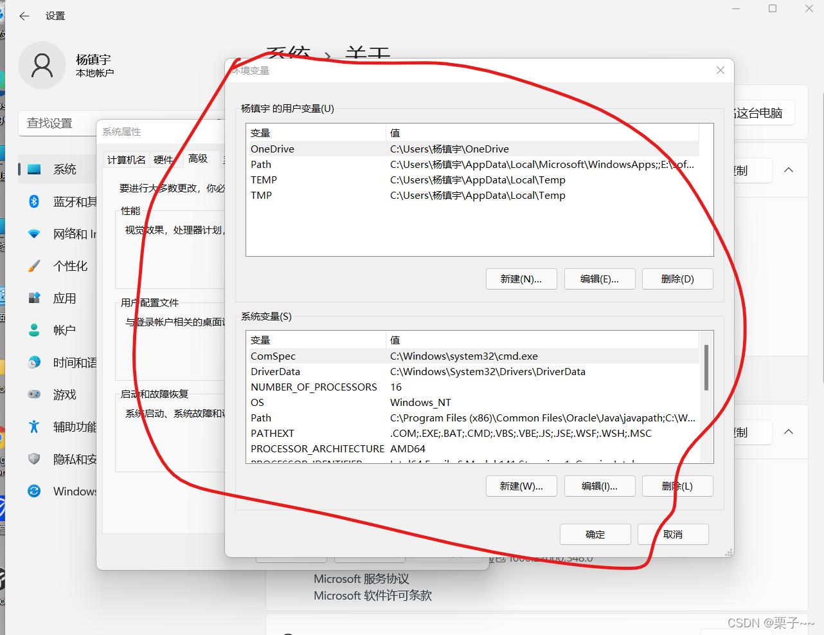Viewport: 824px width, 635px height.
Task: Click the user variables 变量 column header
Action: tap(316, 133)
